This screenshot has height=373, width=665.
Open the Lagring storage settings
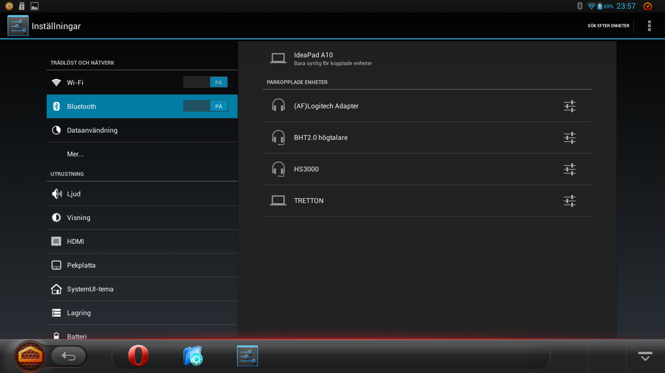[142, 313]
